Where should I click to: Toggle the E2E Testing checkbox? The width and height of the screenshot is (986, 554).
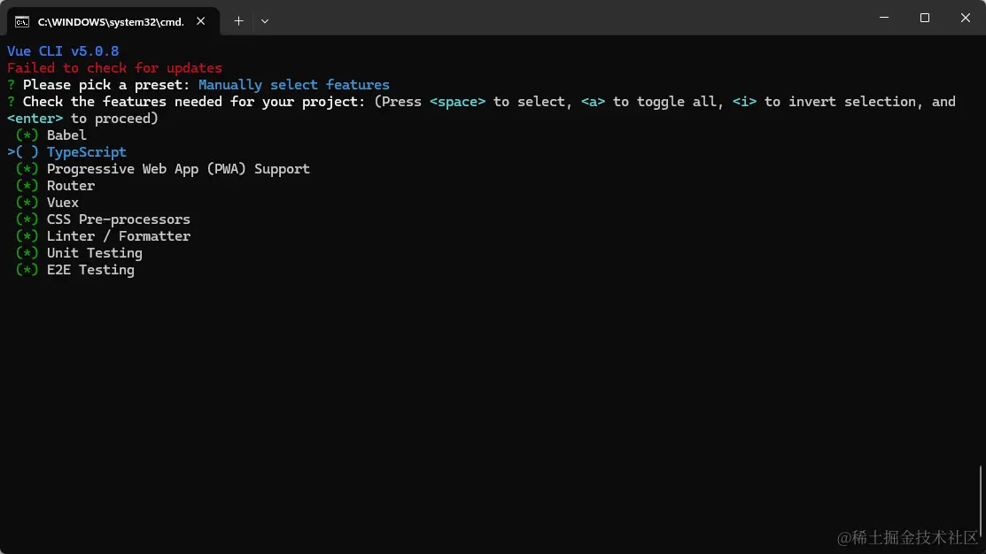click(27, 270)
